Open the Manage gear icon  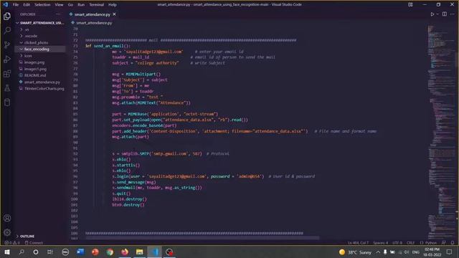pos(7,232)
